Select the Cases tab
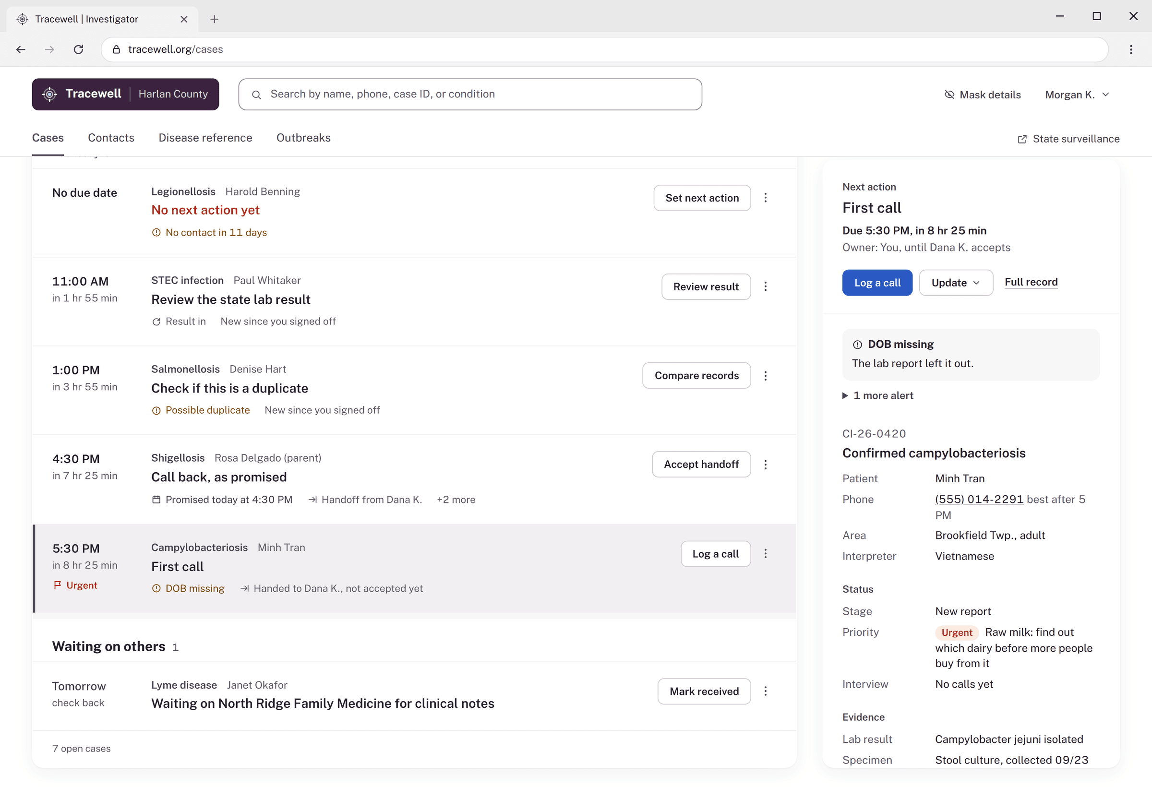This screenshot has height=787, width=1152. click(48, 138)
